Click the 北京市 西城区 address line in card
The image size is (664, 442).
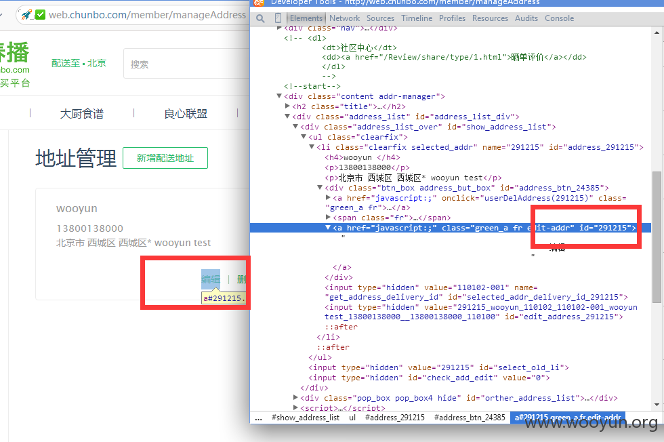pos(133,243)
